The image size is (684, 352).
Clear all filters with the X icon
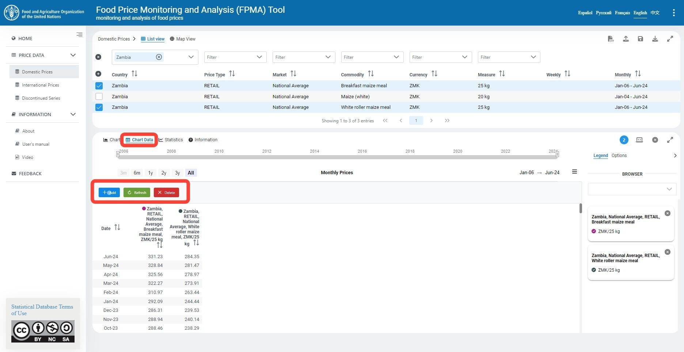(98, 57)
